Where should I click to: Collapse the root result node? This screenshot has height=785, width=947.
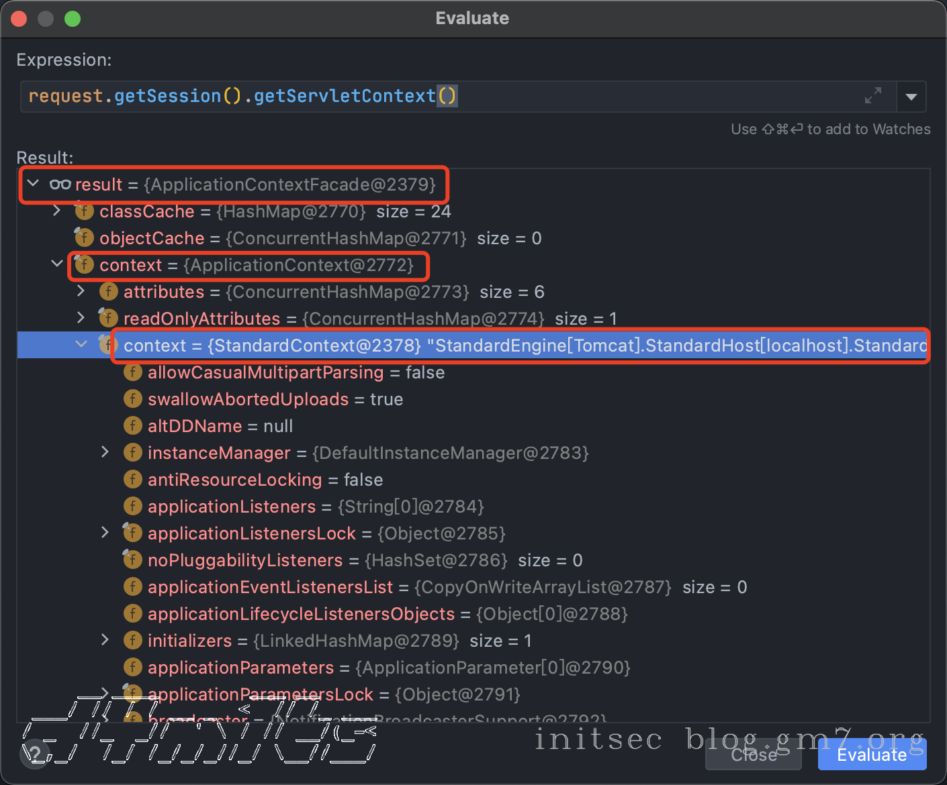tap(33, 184)
